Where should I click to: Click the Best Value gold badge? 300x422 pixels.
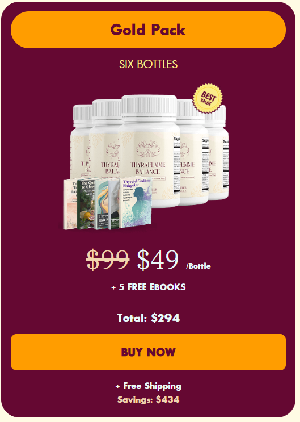208,98
